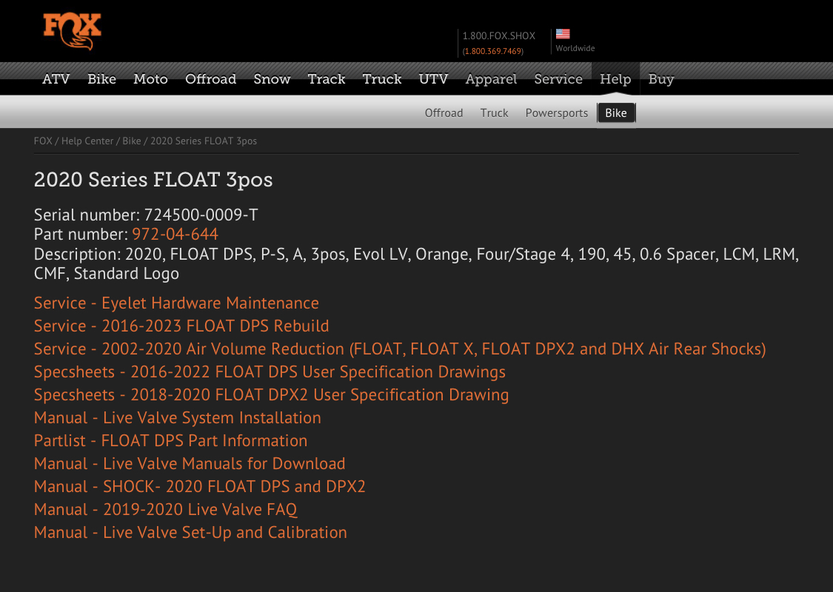The width and height of the screenshot is (833, 592).
Task: Open the 2016-2023 FLOAT DPS Rebuild link
Action: (x=181, y=326)
